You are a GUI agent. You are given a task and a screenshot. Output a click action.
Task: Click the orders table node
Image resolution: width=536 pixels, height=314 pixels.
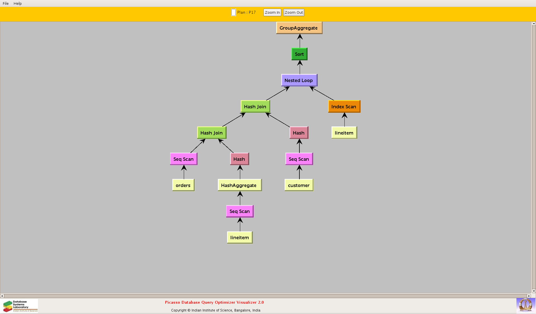[183, 185]
